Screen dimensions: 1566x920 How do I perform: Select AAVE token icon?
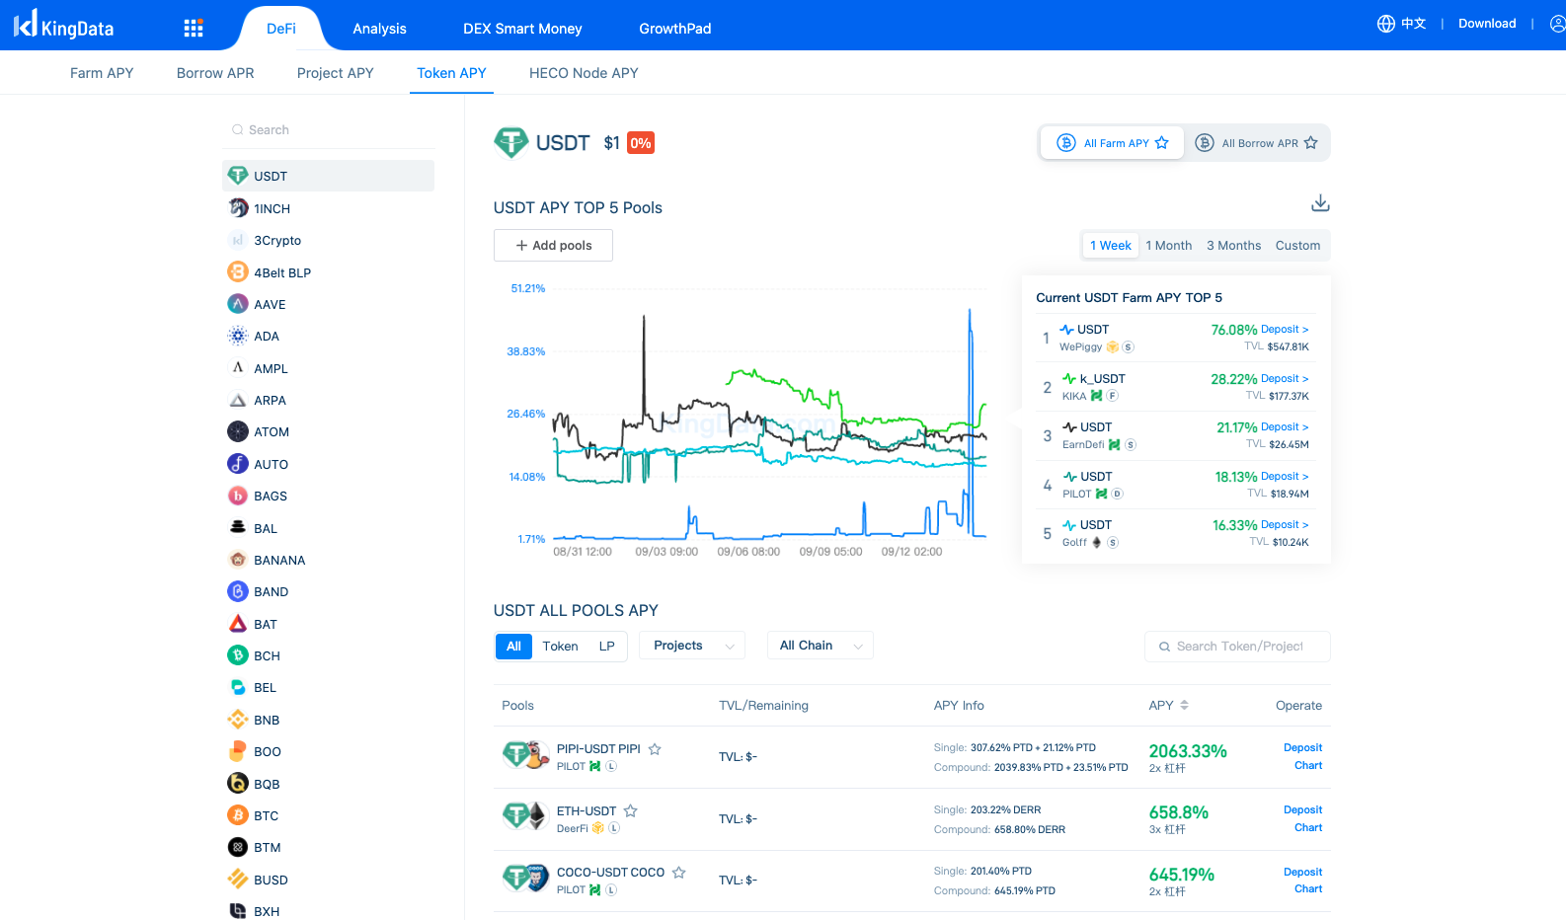click(x=238, y=304)
